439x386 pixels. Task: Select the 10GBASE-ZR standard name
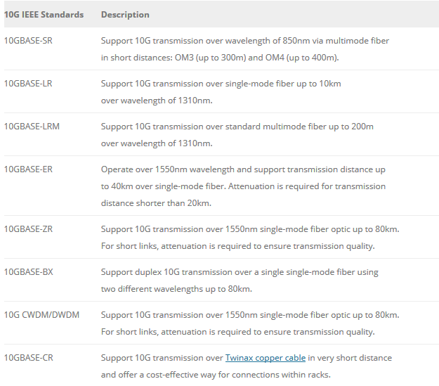(28, 229)
